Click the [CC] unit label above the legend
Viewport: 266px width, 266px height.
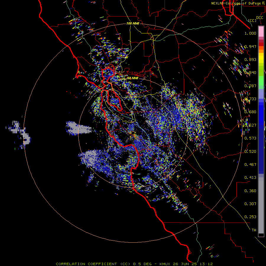click(252, 20)
